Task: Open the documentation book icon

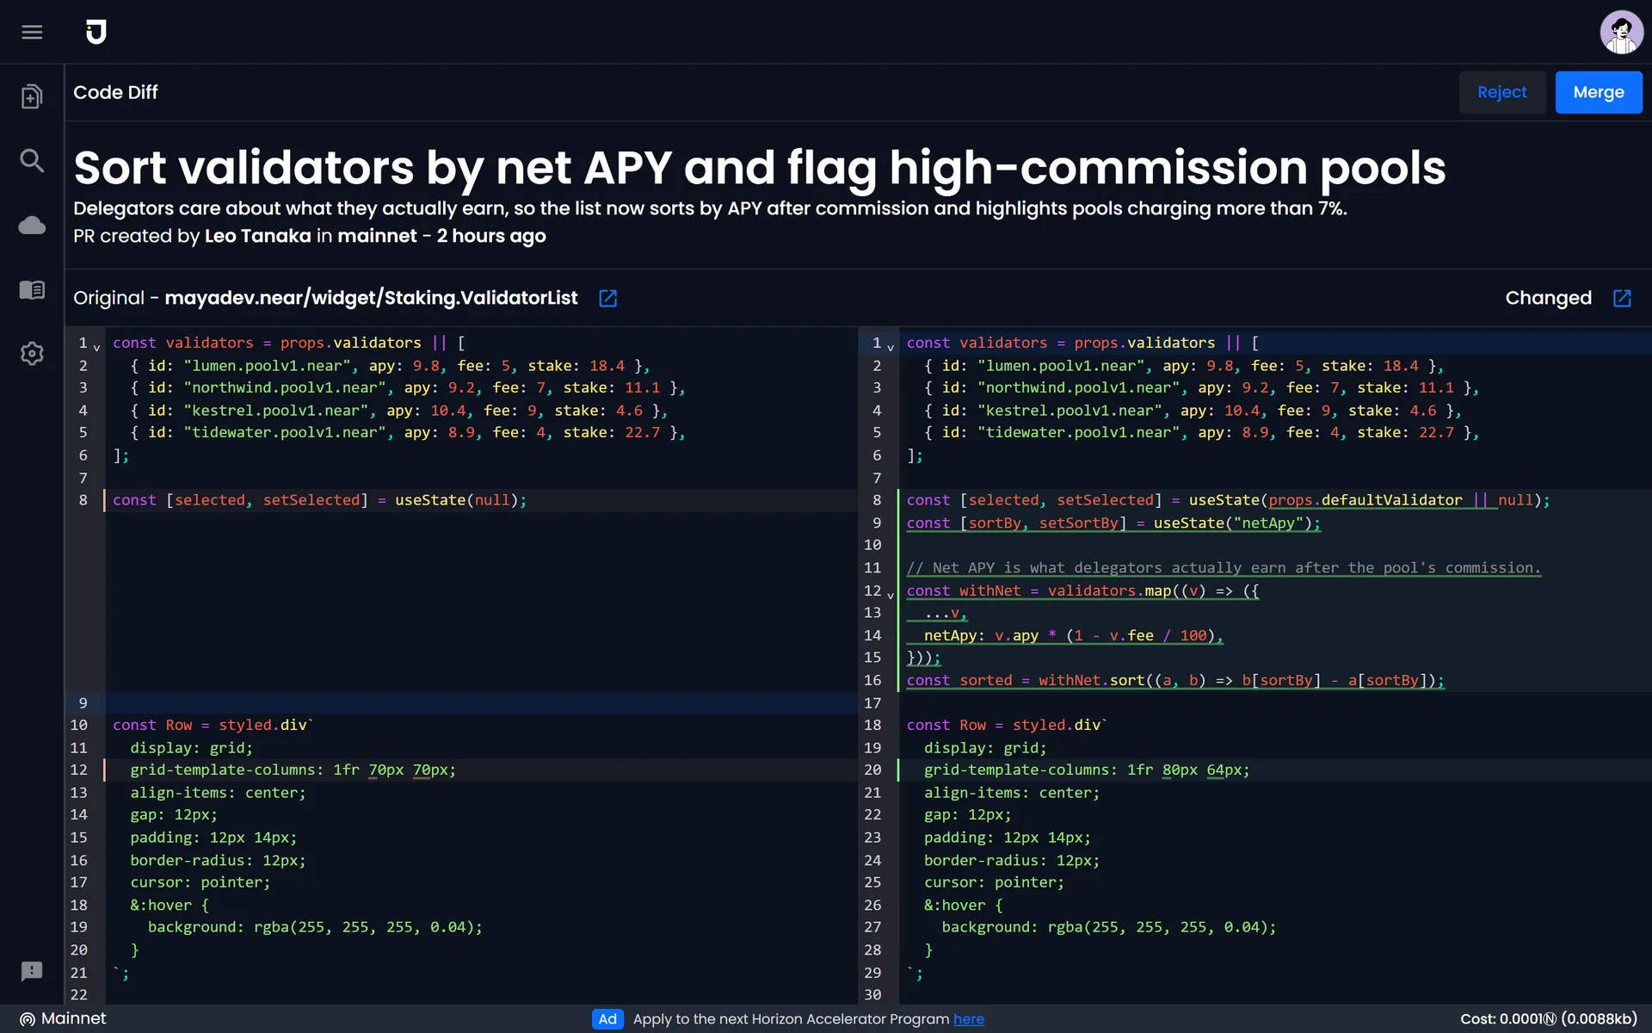Action: (x=32, y=290)
